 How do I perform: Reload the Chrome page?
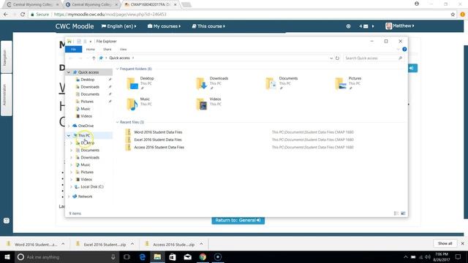[x=23, y=15]
